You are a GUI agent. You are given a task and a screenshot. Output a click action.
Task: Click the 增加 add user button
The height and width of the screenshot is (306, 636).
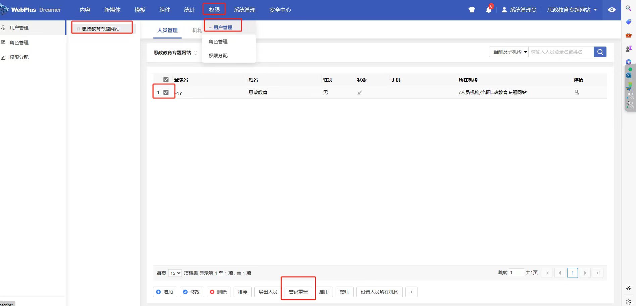(165, 292)
